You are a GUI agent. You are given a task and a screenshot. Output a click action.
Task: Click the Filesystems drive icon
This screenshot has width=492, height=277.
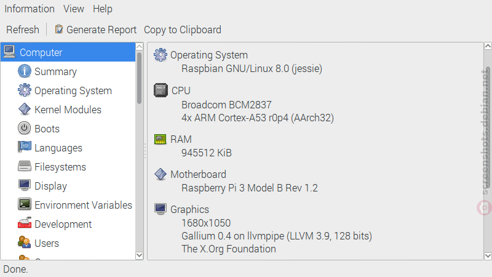[x=25, y=166]
